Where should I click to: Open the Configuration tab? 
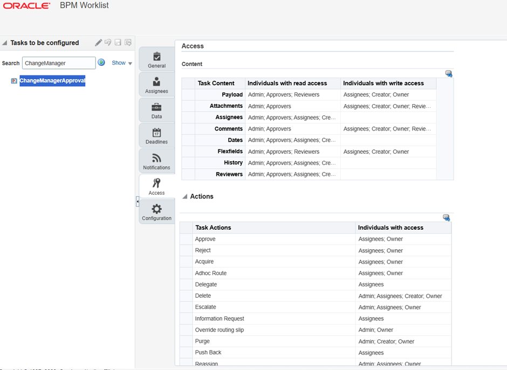pyautogui.click(x=157, y=212)
